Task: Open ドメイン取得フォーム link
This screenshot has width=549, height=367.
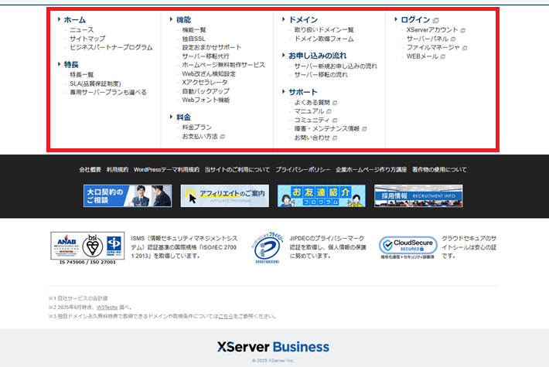Action: pos(324,39)
